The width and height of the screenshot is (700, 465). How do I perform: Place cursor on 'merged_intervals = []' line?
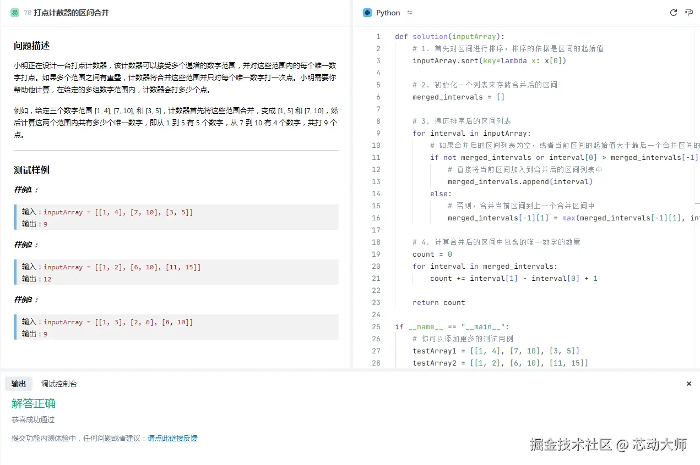click(458, 97)
